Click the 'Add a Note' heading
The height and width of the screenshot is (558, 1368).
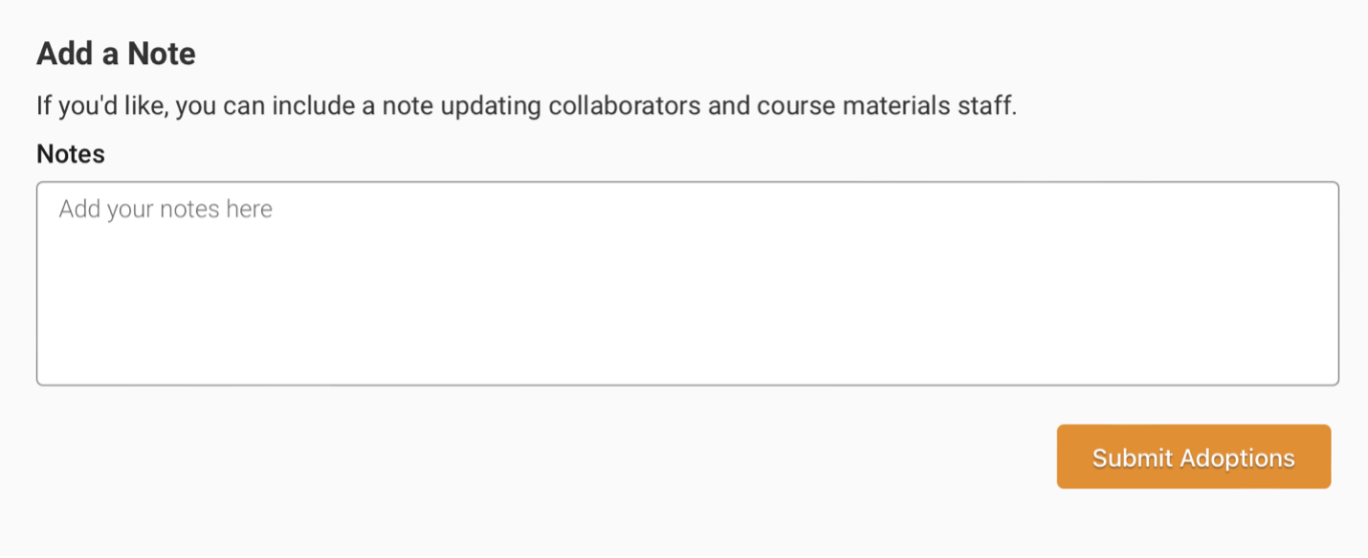116,54
